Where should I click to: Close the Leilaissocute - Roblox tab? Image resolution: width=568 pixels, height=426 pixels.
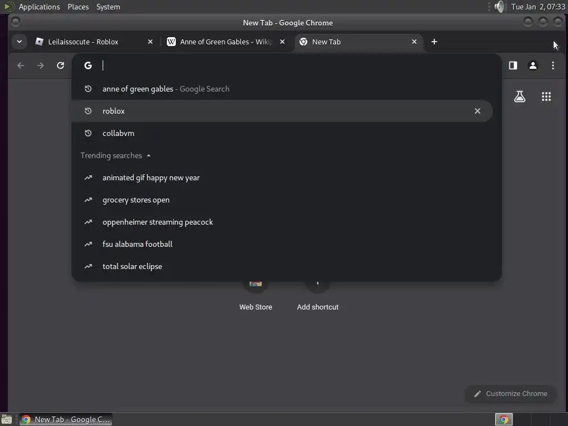(x=150, y=42)
